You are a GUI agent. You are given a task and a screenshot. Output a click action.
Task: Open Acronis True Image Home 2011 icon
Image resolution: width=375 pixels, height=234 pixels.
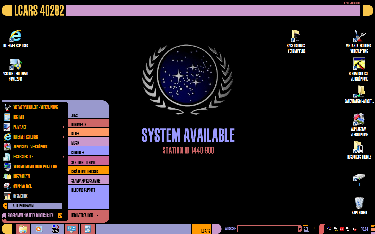pyautogui.click(x=16, y=69)
